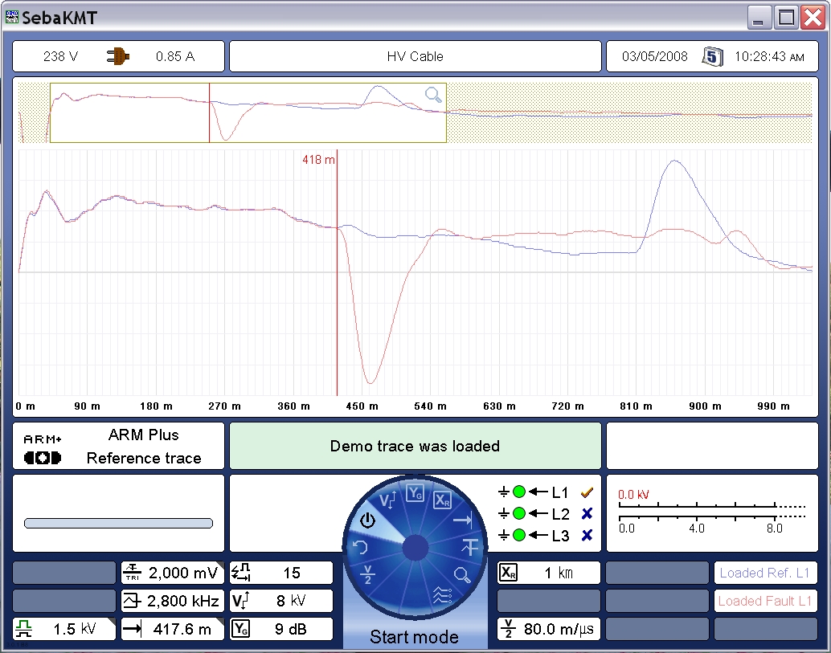Click the trace list icon on the wheel

[442, 595]
